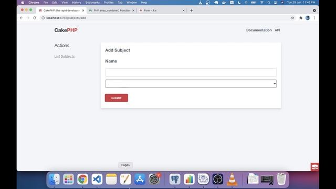This screenshot has height=189, width=336.
Task: Open Pages app in the dock
Action: tap(125, 179)
